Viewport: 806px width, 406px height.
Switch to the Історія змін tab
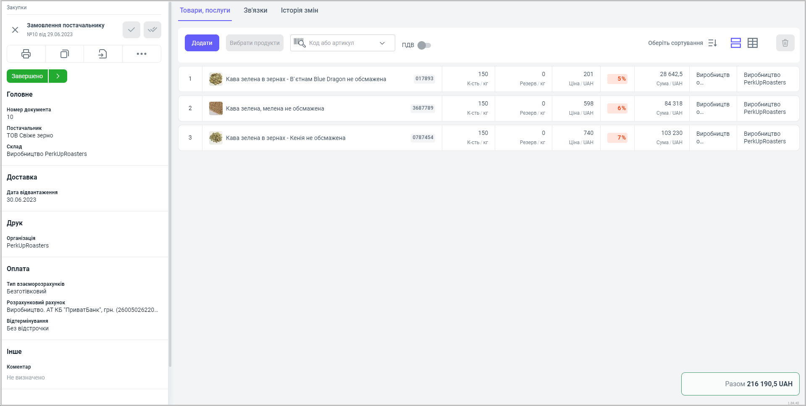(299, 11)
